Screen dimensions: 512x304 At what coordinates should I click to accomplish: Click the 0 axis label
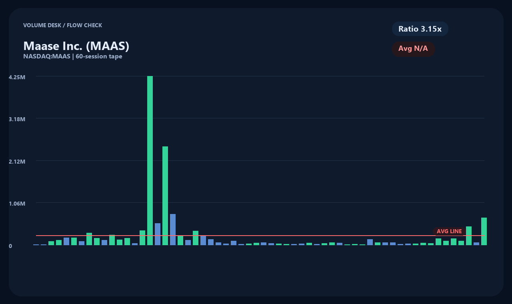point(10,246)
